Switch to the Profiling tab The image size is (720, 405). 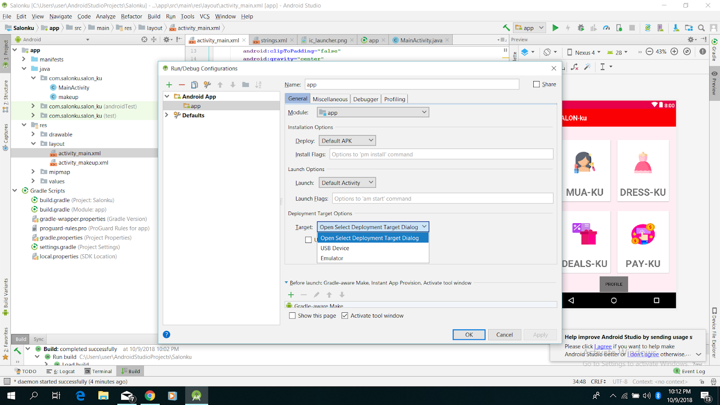tap(395, 99)
